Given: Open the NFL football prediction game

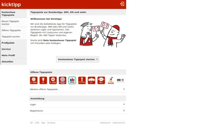Looking at the screenshot, I should [x=101, y=80].
